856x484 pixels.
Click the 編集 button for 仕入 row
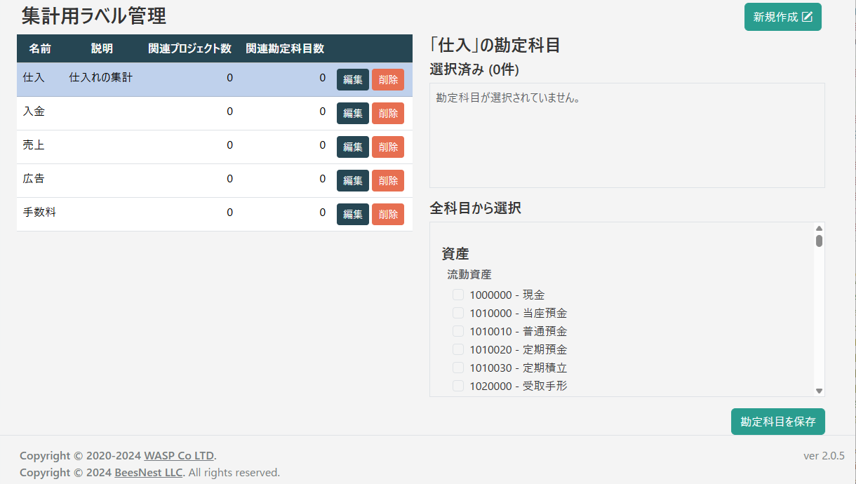click(x=352, y=79)
